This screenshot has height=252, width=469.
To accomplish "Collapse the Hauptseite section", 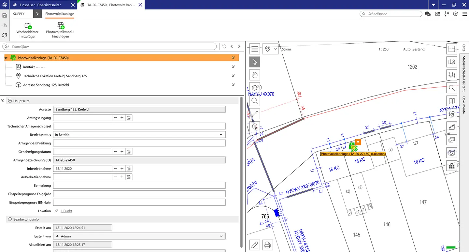I will coord(10,101).
